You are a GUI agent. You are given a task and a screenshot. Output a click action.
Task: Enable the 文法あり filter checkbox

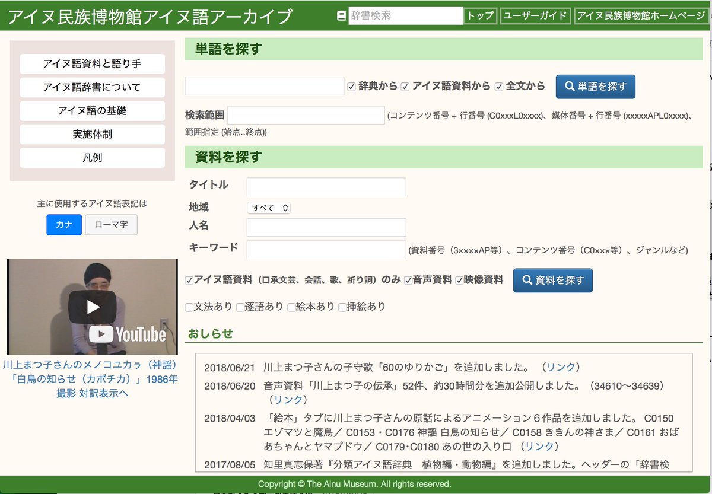coord(190,307)
